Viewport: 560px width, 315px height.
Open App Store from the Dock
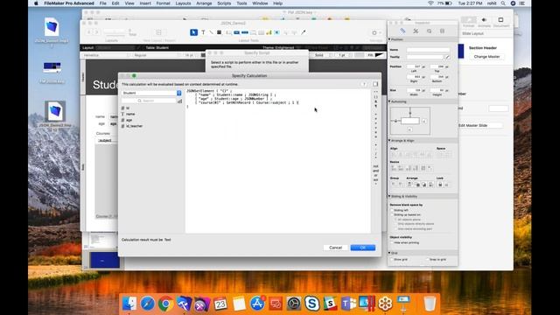click(x=257, y=304)
